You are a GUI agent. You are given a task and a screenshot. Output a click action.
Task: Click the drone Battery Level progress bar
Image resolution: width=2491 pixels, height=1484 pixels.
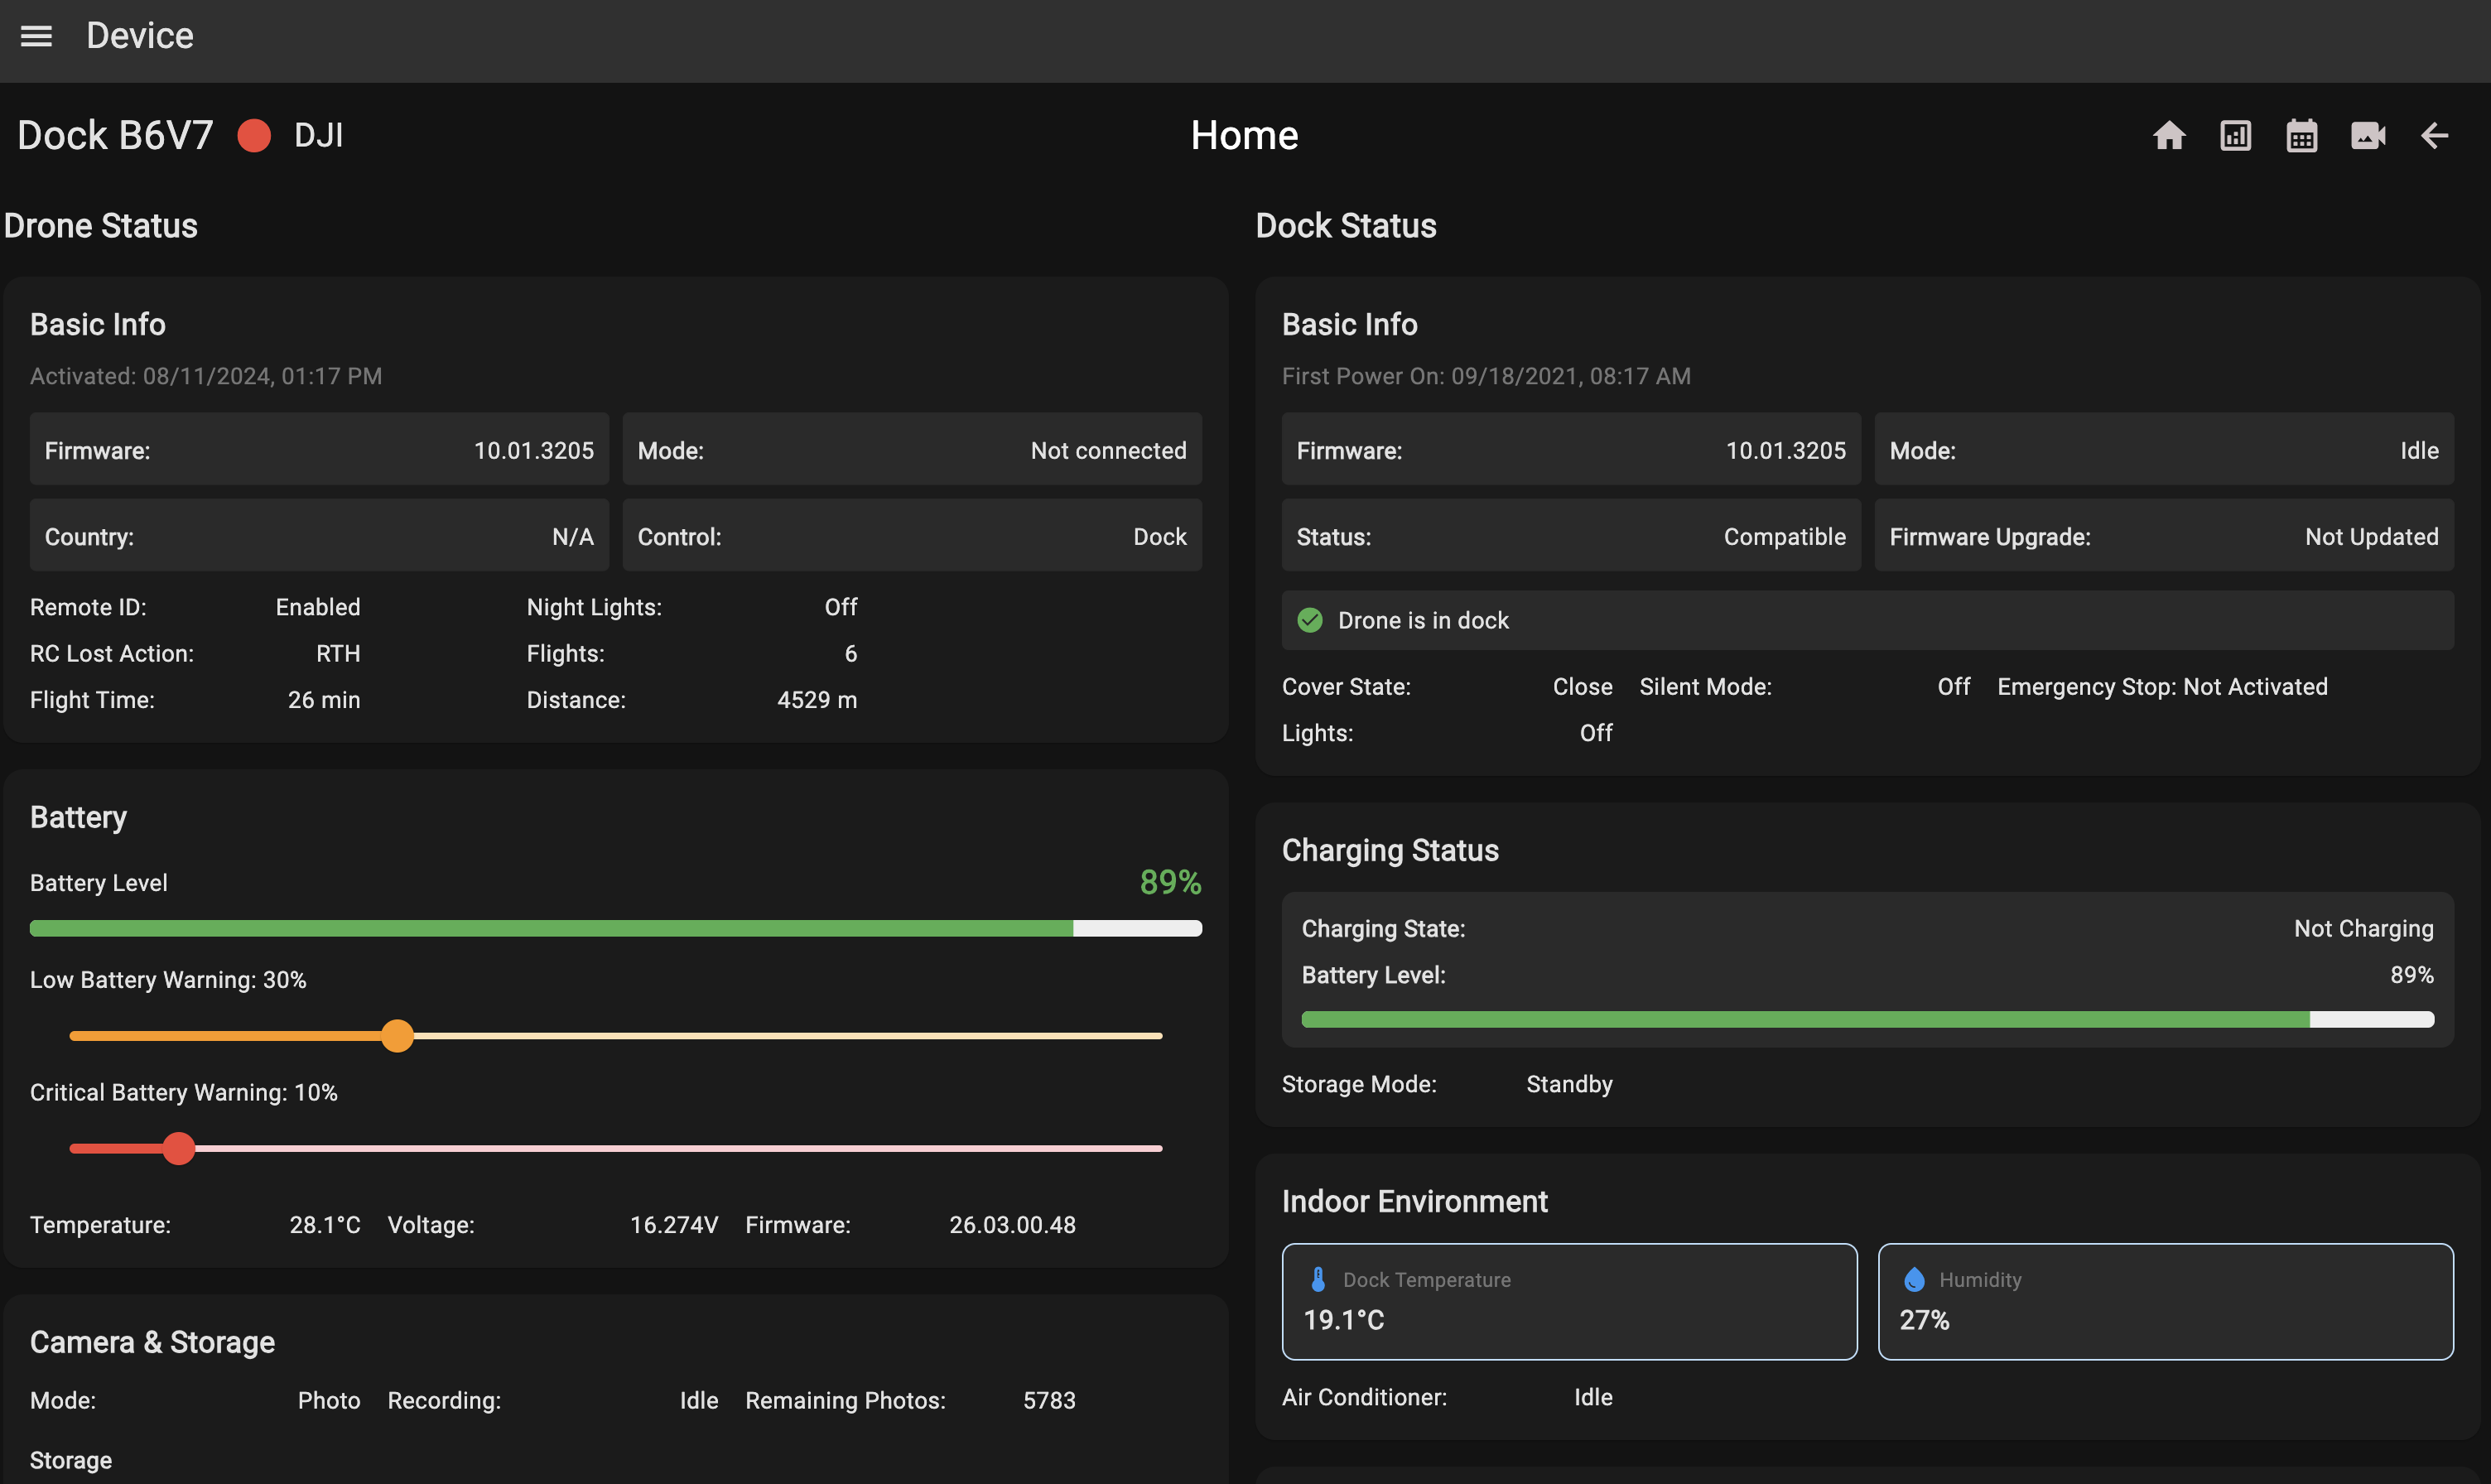pos(616,928)
